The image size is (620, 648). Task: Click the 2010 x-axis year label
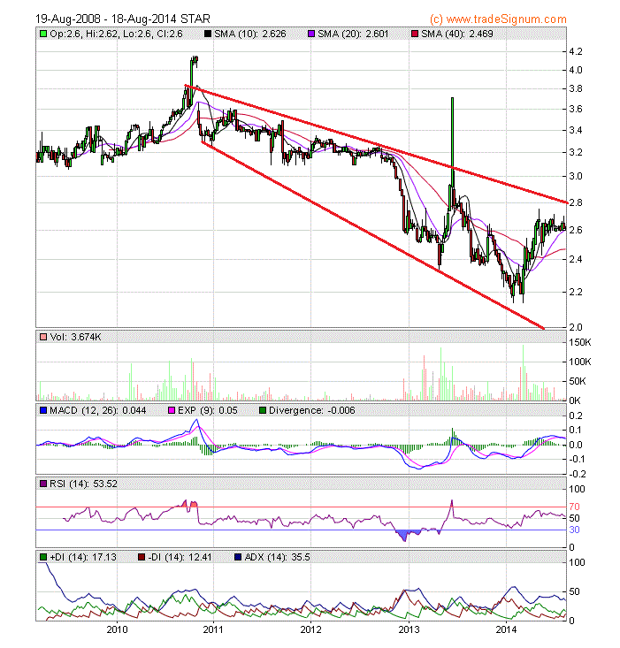point(117,629)
